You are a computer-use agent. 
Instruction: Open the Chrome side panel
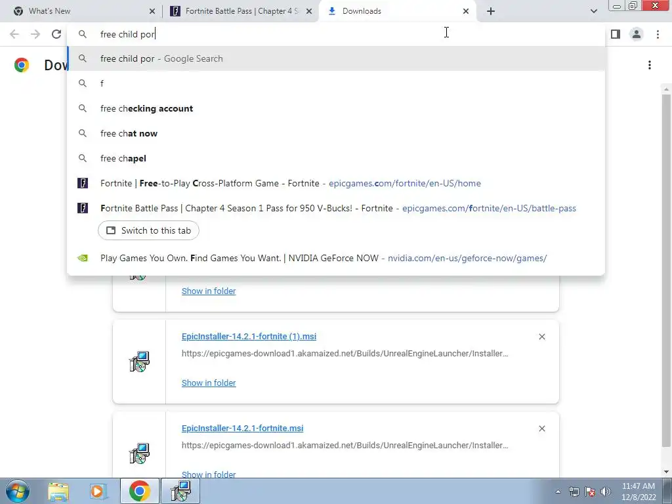pyautogui.click(x=616, y=34)
